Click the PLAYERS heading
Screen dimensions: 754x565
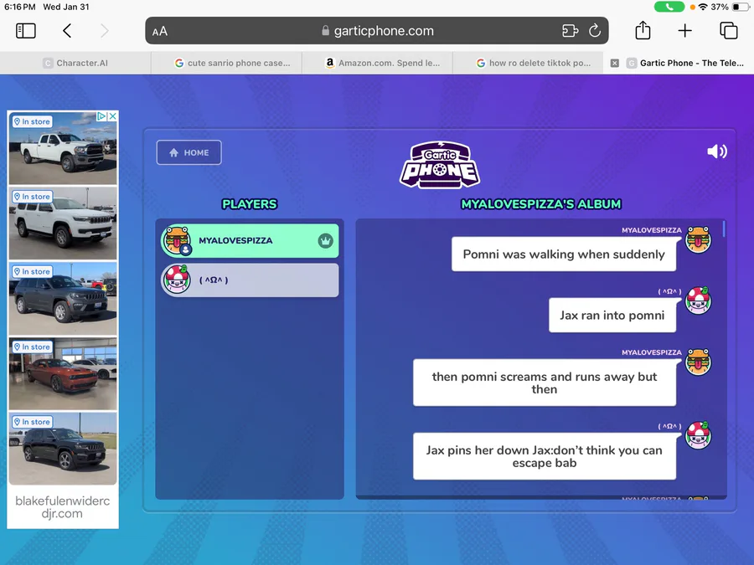point(250,204)
